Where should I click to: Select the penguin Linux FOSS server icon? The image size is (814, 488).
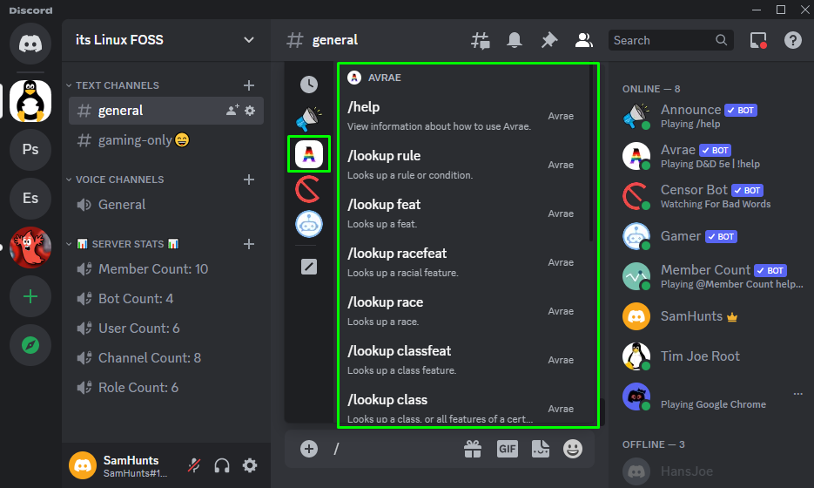[30, 101]
